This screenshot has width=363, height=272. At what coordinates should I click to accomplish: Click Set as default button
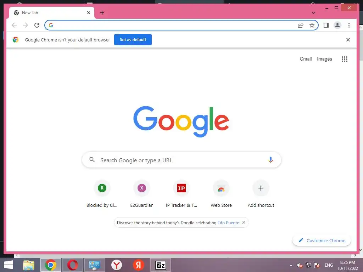tap(133, 40)
